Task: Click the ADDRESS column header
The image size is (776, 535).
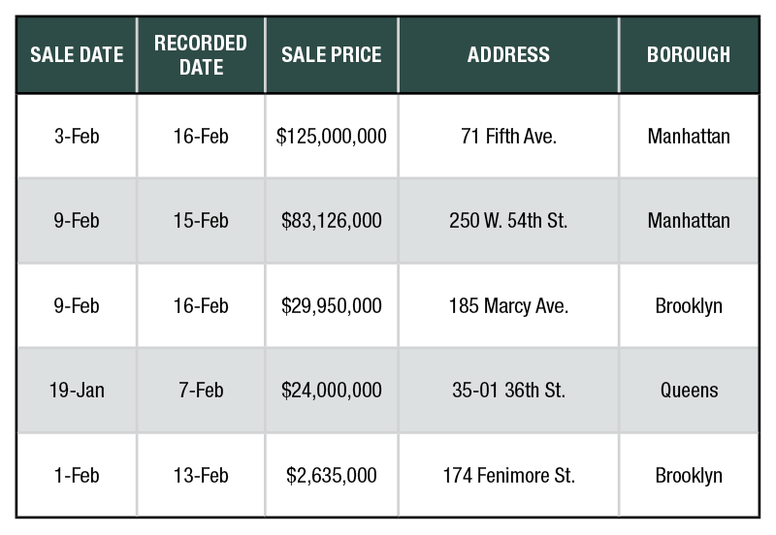Action: coord(508,55)
